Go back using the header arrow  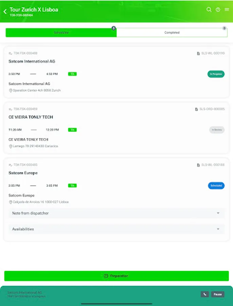click(x=5, y=12)
